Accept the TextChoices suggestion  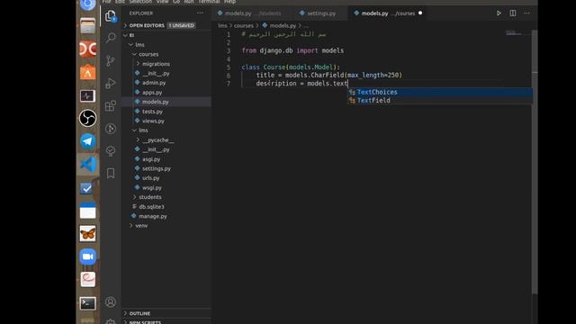440,92
